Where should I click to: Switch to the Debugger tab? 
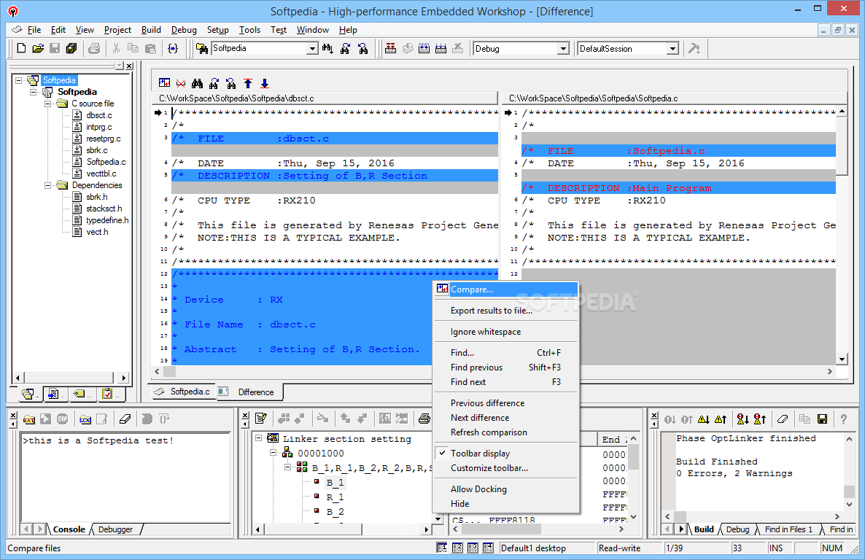(116, 529)
